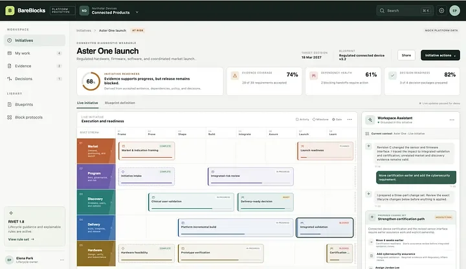Screen dimensions: 466x269
Task: Open the Prototype verification card
Action: point(221,253)
